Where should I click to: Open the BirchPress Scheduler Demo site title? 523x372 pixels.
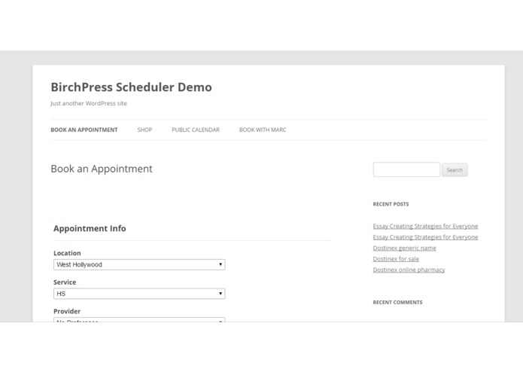131,87
